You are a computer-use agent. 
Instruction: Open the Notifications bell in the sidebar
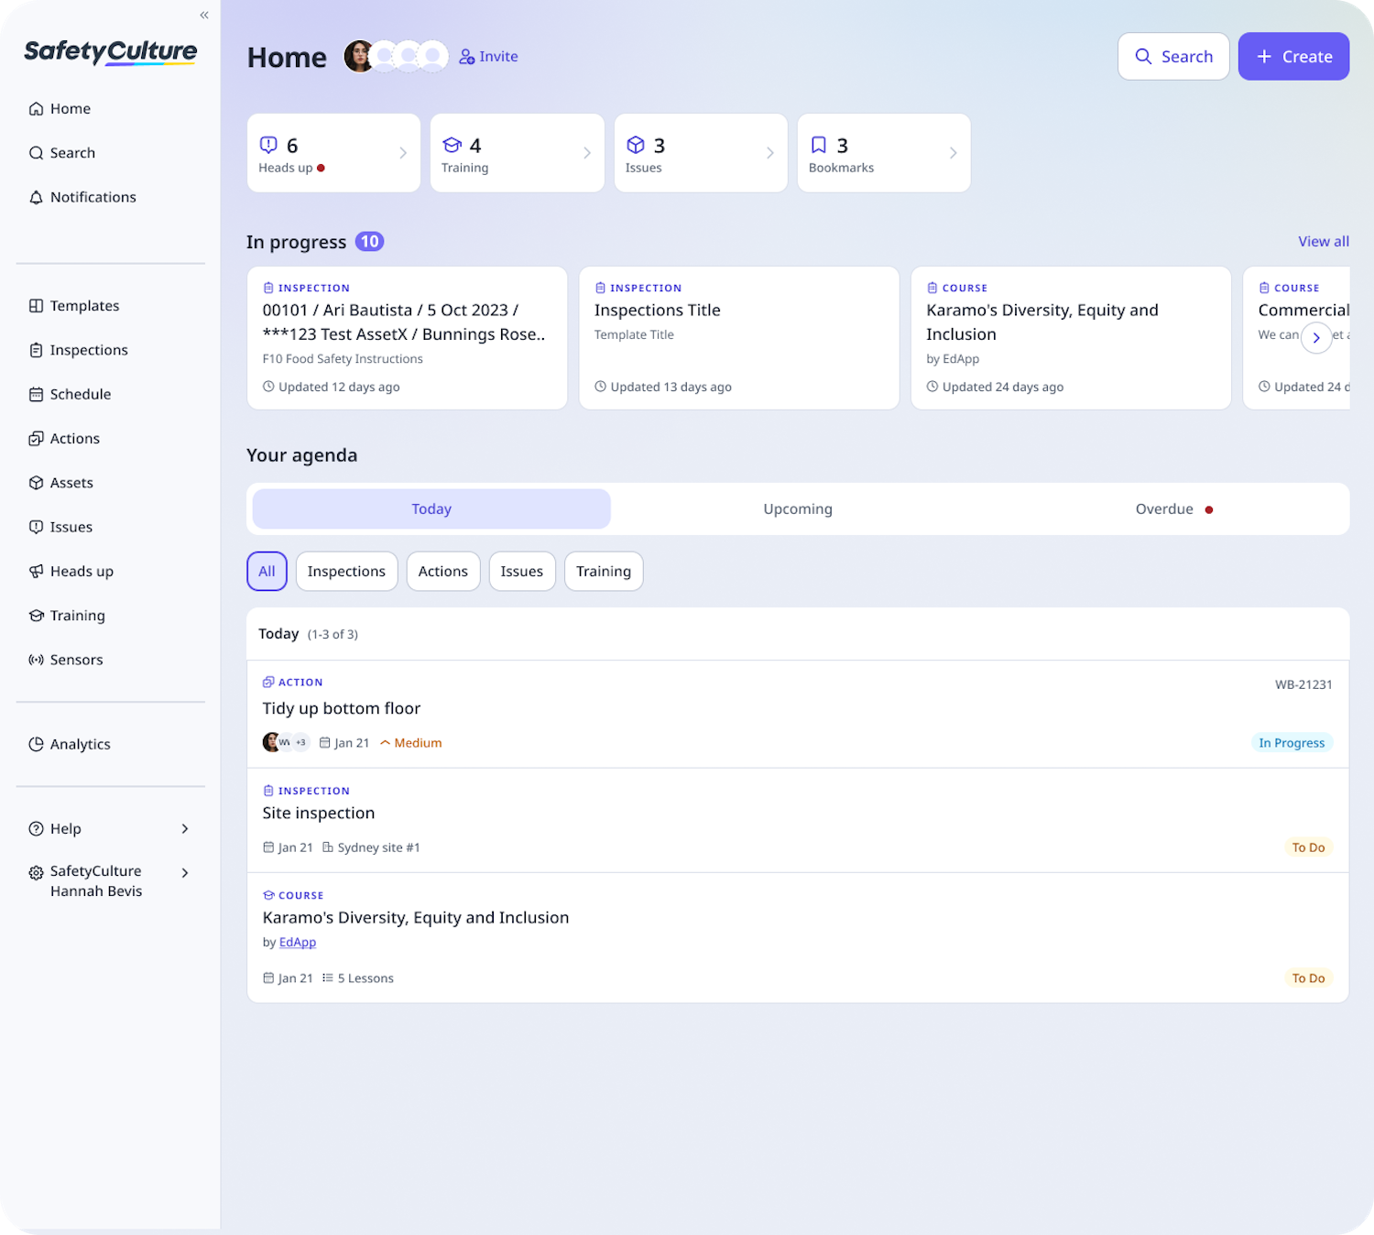point(36,197)
